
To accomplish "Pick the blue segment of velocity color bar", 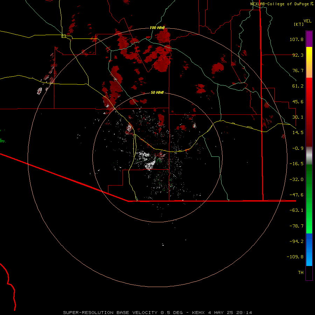I will [x=309, y=250].
